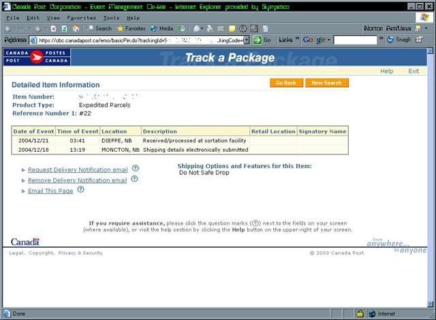The image size is (436, 320).
Task: Click the Canada wordmark logo
Action: (25, 242)
